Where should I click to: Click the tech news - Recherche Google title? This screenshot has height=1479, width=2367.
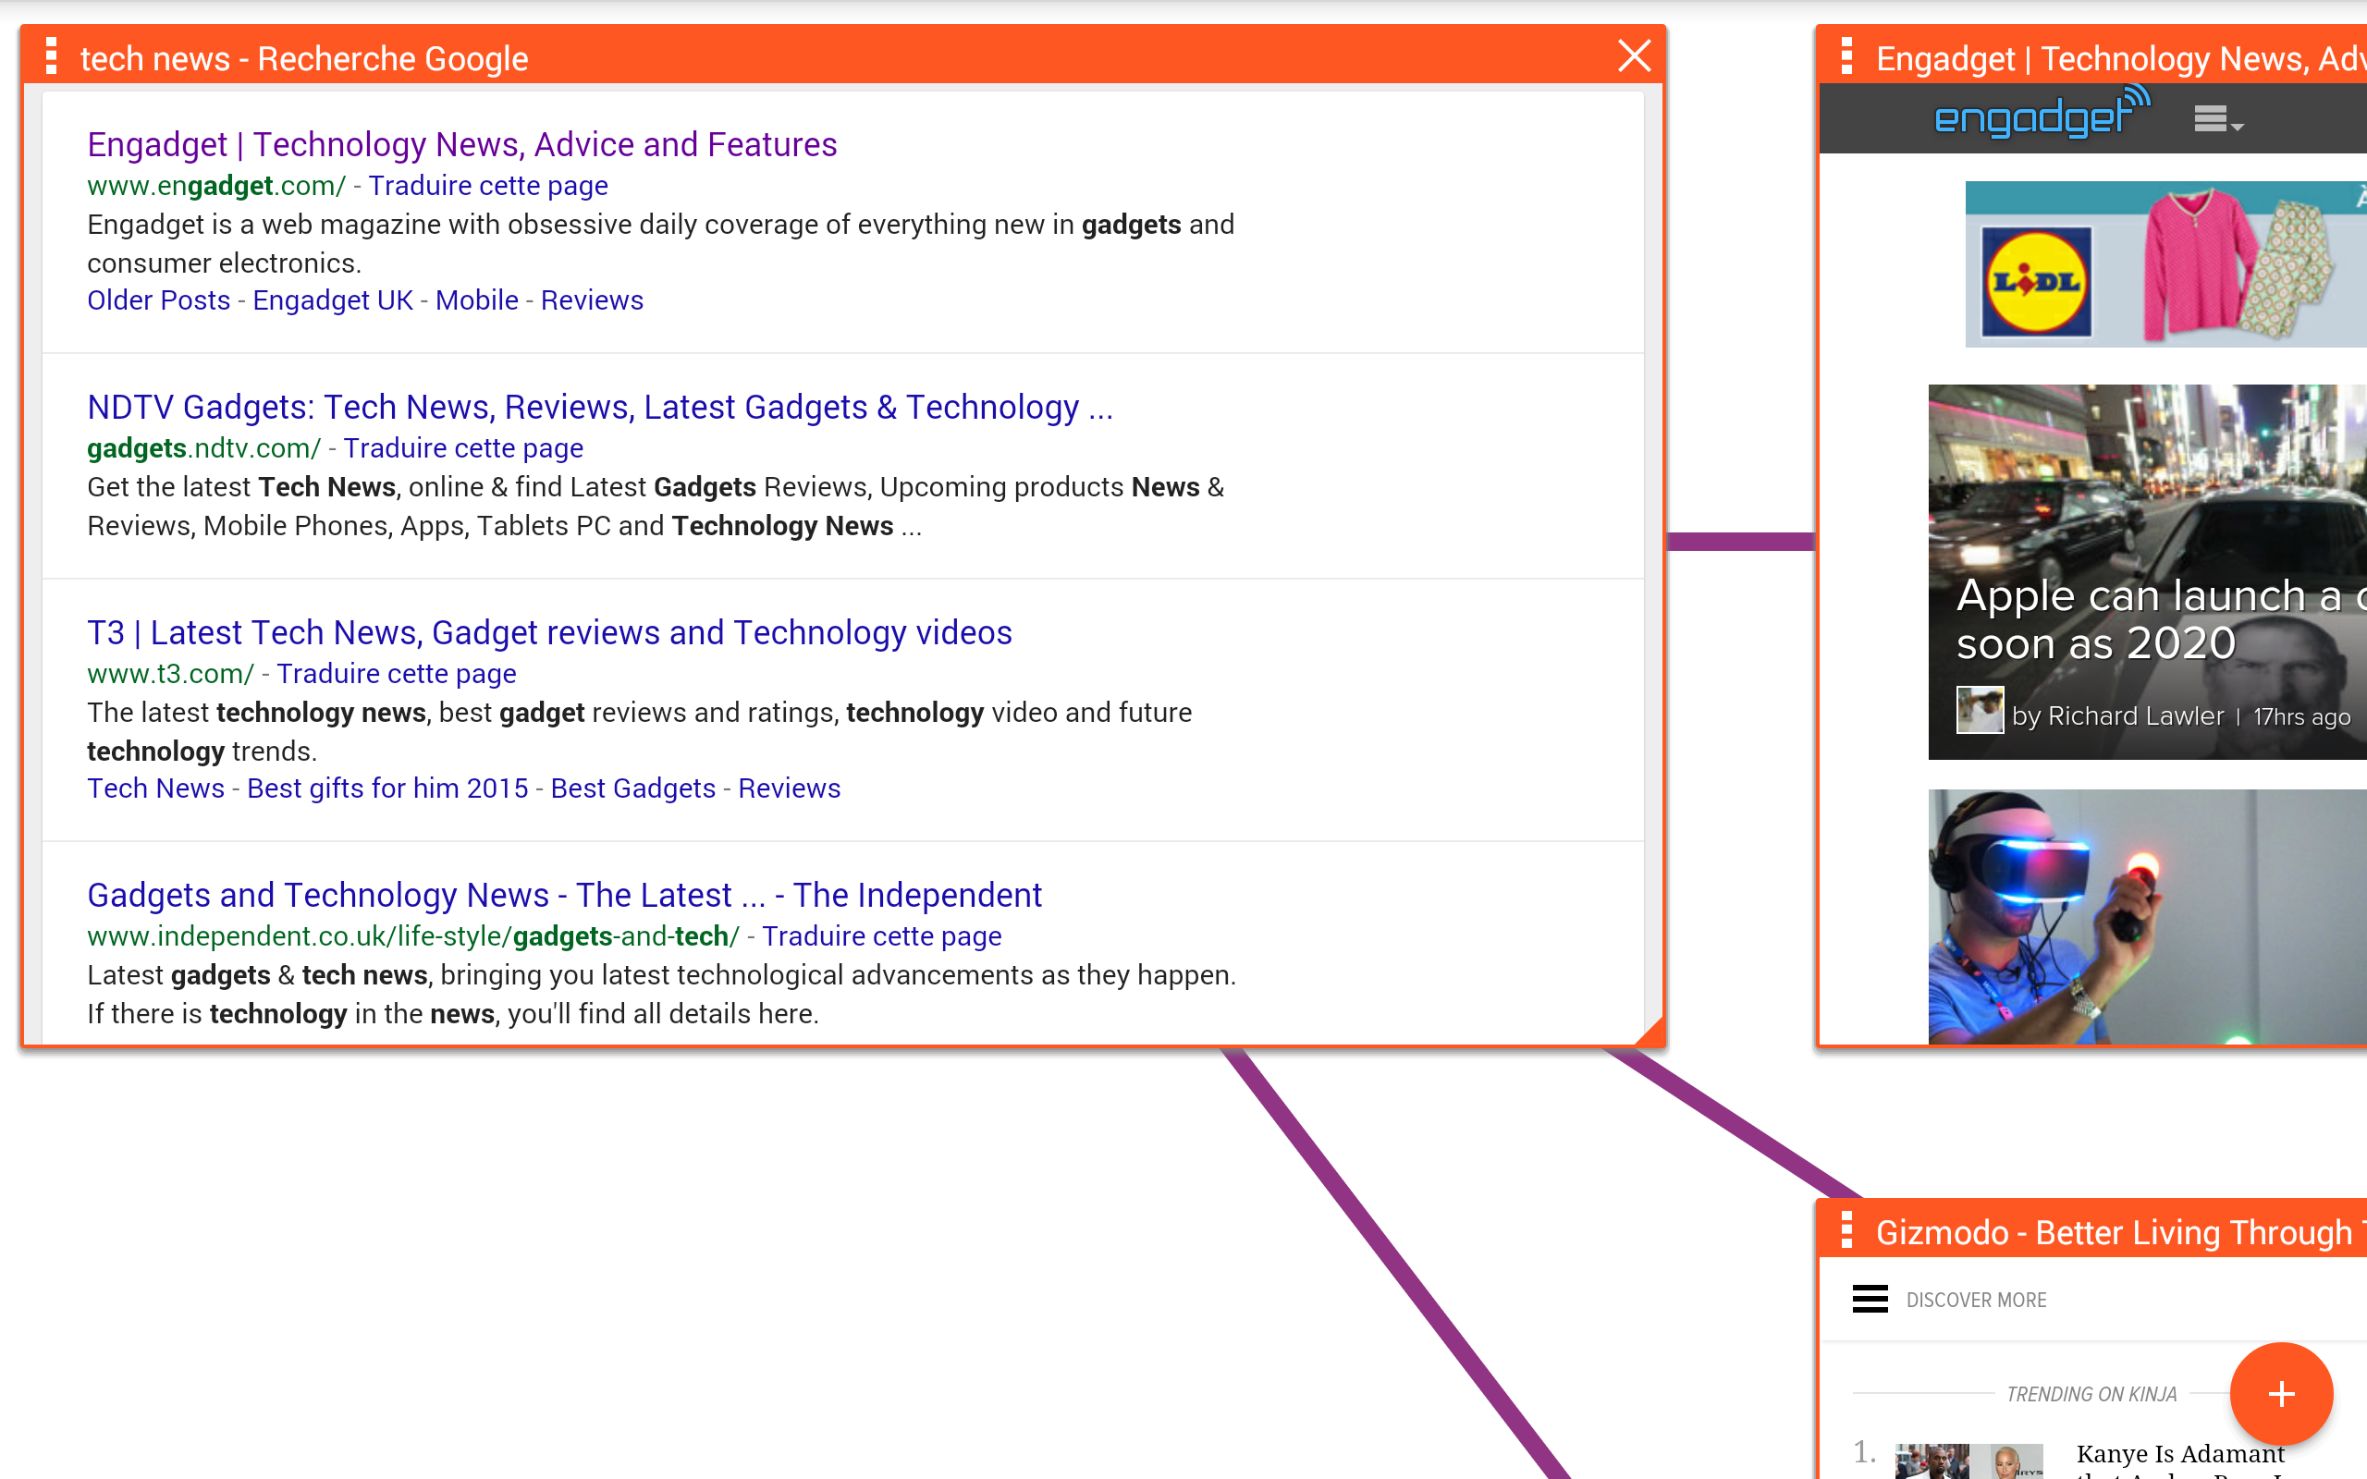pos(304,58)
